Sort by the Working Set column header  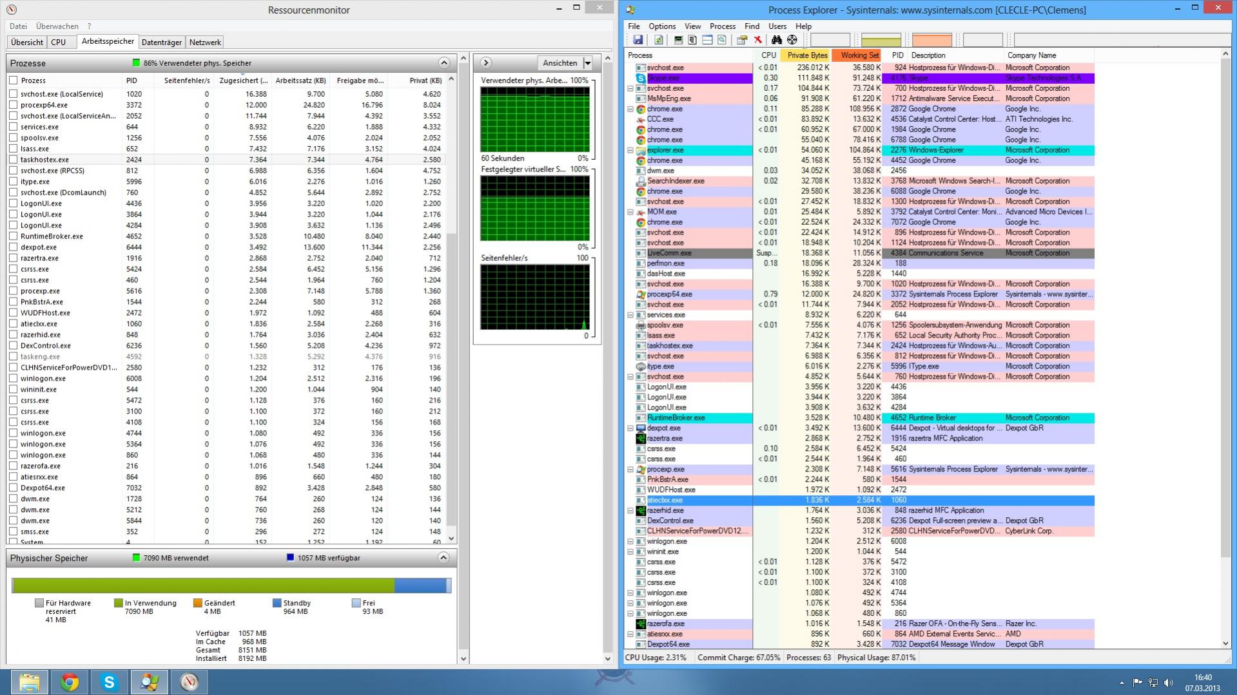(x=857, y=55)
